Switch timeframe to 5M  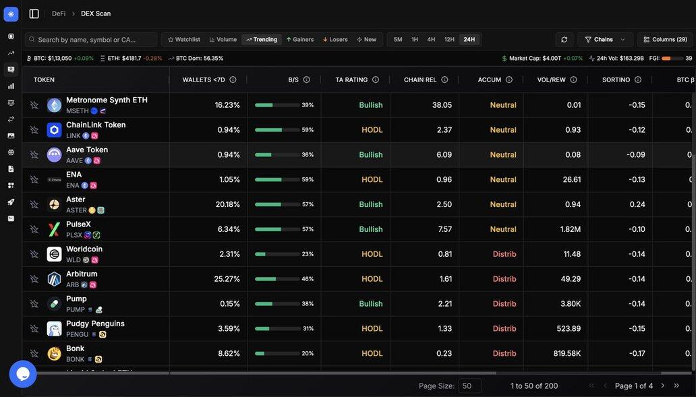[x=398, y=40]
